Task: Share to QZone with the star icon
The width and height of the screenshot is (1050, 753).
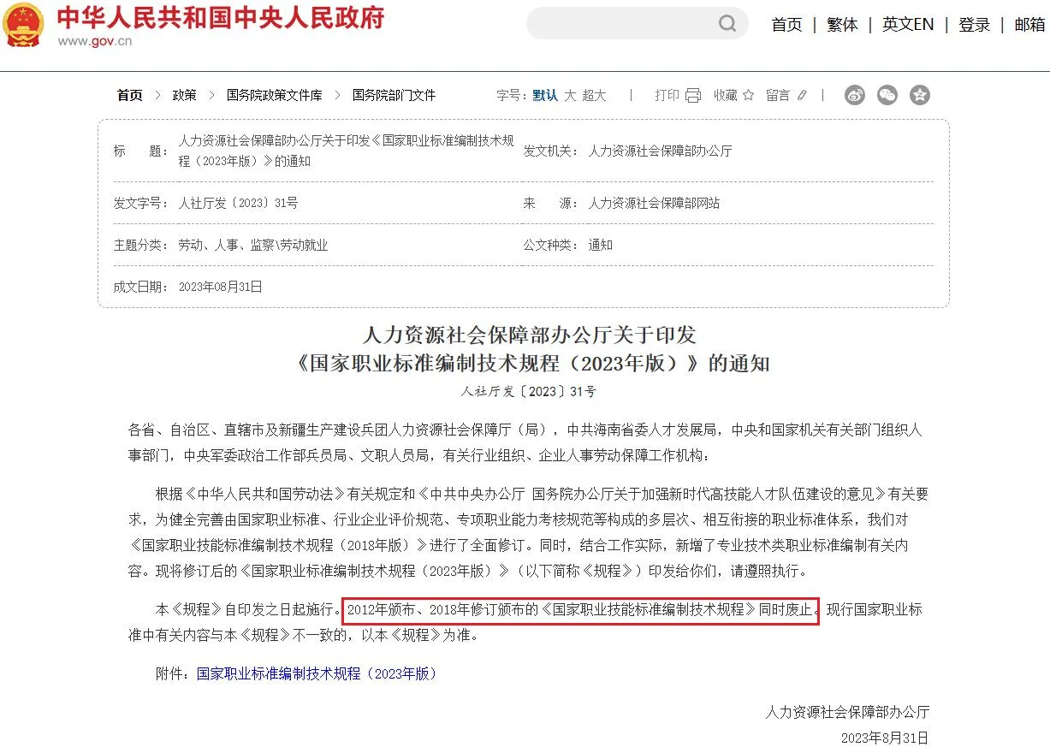Action: [920, 95]
